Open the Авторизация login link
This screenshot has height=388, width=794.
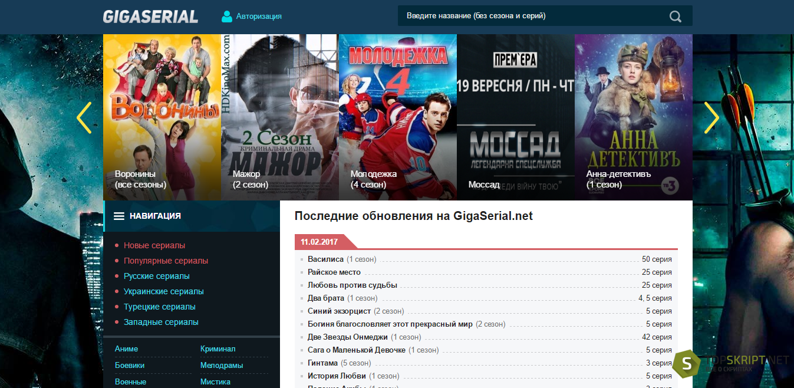(259, 17)
